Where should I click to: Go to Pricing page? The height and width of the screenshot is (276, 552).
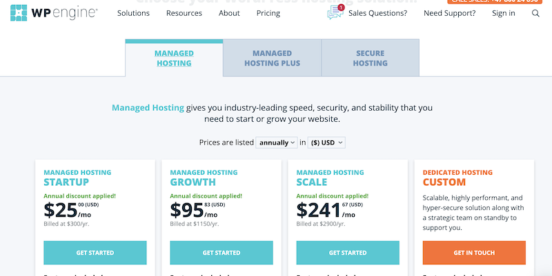(268, 13)
